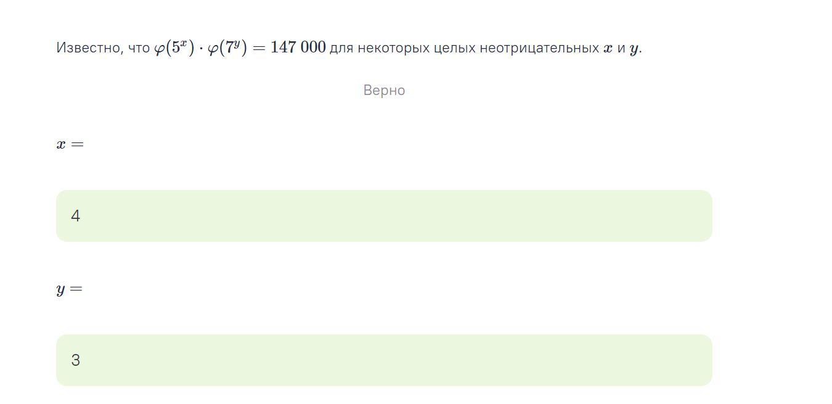This screenshot has width=832, height=404.
Task: Click the word 'для' after the equation
Action: [x=341, y=48]
